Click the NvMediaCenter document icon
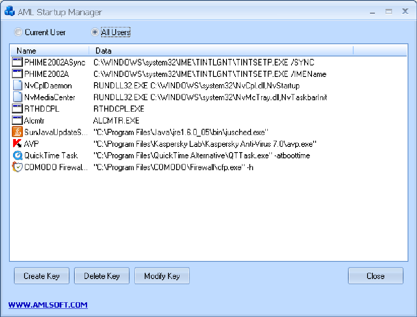 17,97
